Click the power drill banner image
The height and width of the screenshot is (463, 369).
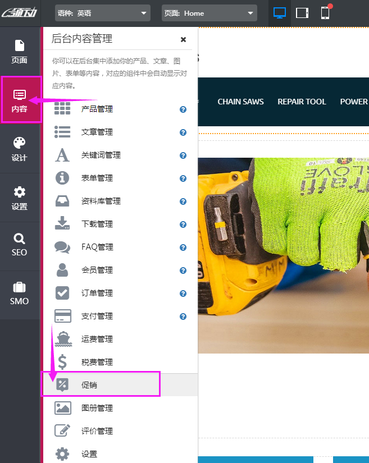pos(284,255)
